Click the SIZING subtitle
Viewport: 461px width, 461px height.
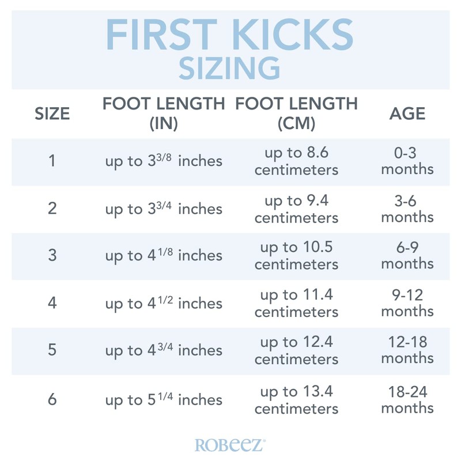tap(229, 67)
